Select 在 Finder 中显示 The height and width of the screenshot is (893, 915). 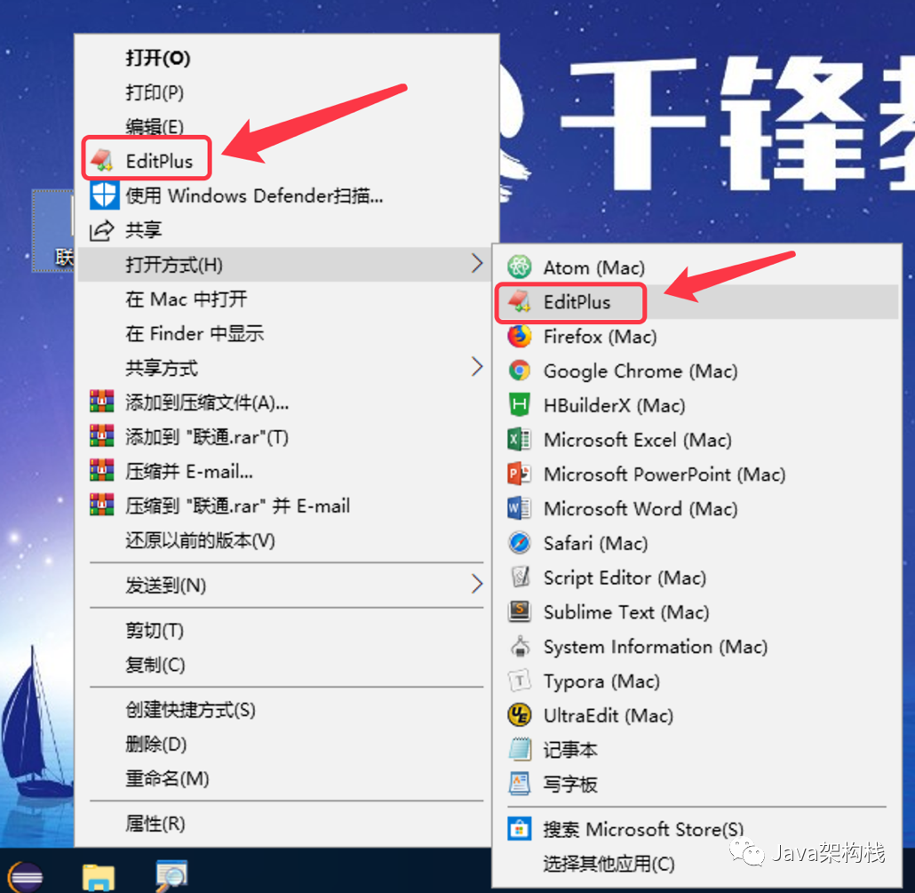point(195,333)
